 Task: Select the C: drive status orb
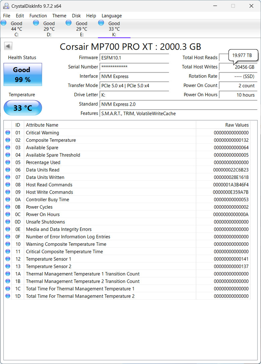click(x=3, y=23)
